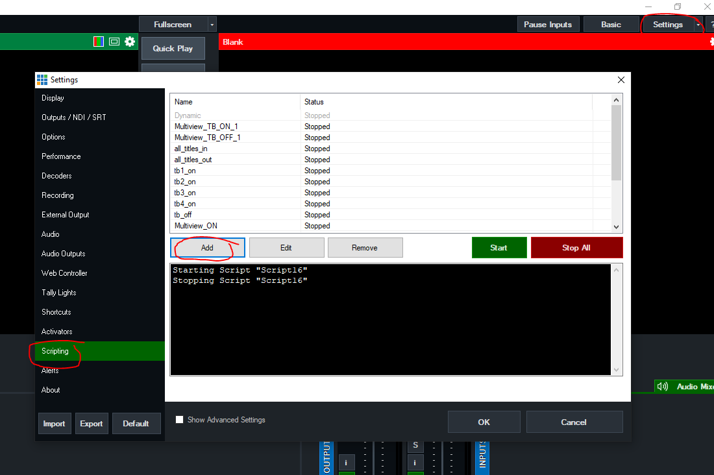Click the script list scroll-down arrow
This screenshot has width=714, height=475.
pyautogui.click(x=617, y=226)
